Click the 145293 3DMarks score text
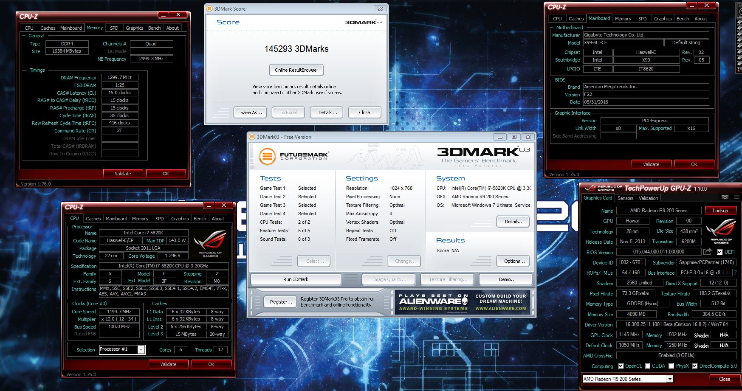This screenshot has width=742, height=391. point(296,49)
